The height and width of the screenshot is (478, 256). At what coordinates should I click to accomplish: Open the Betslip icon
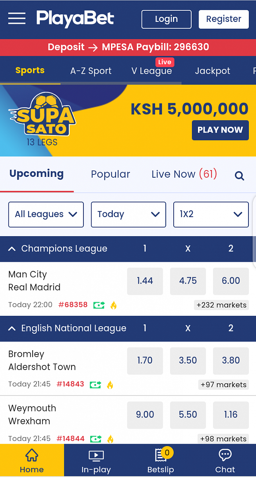point(161,455)
